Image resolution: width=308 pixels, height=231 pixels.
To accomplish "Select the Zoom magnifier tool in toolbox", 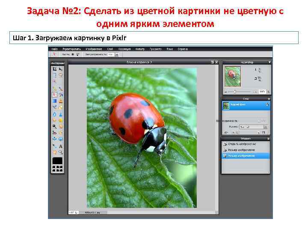I will tap(60, 152).
